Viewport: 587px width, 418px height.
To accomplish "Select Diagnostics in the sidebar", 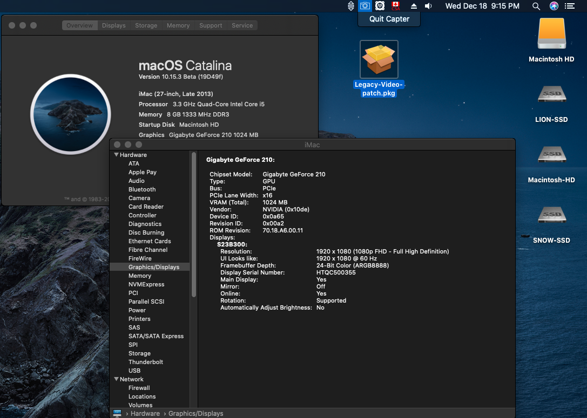I will pos(150,224).
